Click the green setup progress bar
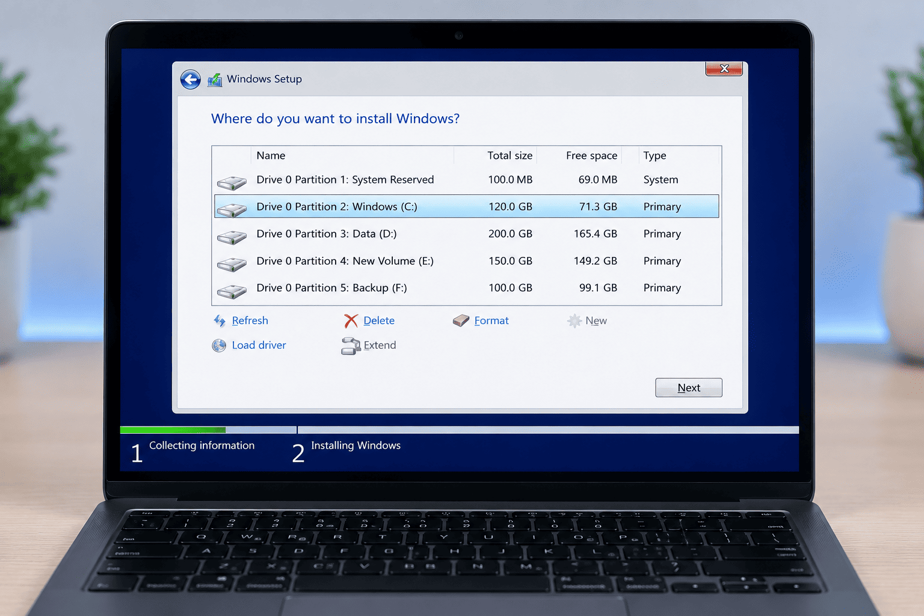 (x=173, y=430)
